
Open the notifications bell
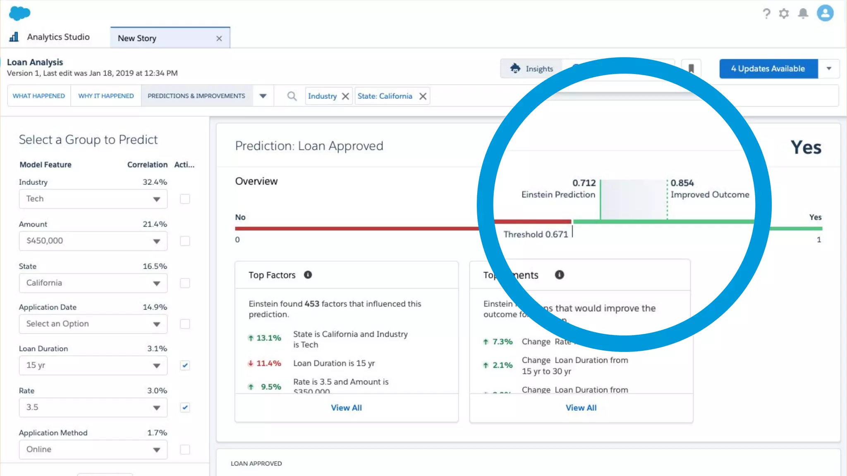click(803, 14)
